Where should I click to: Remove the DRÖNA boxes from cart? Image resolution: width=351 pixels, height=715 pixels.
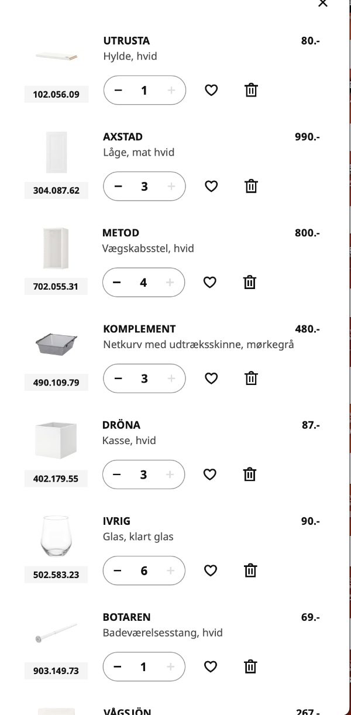[x=249, y=474]
